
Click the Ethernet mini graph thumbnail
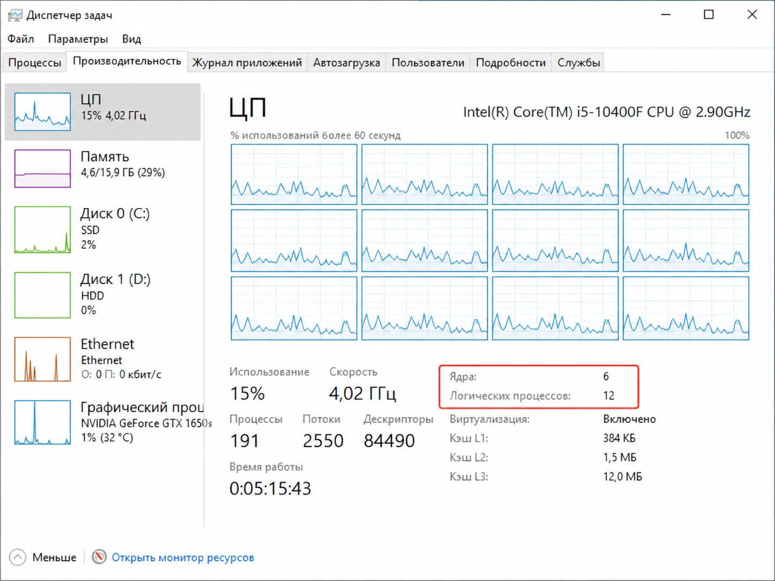(42, 359)
